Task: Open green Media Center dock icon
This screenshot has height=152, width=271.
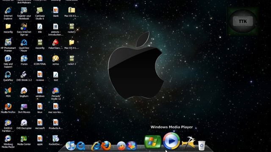Action: 152,142
